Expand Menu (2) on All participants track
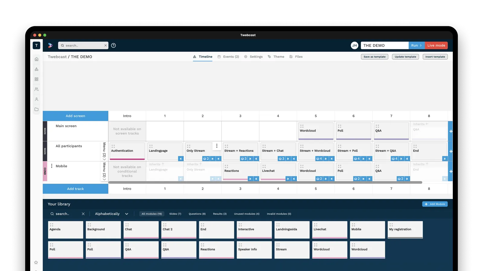 104,151
